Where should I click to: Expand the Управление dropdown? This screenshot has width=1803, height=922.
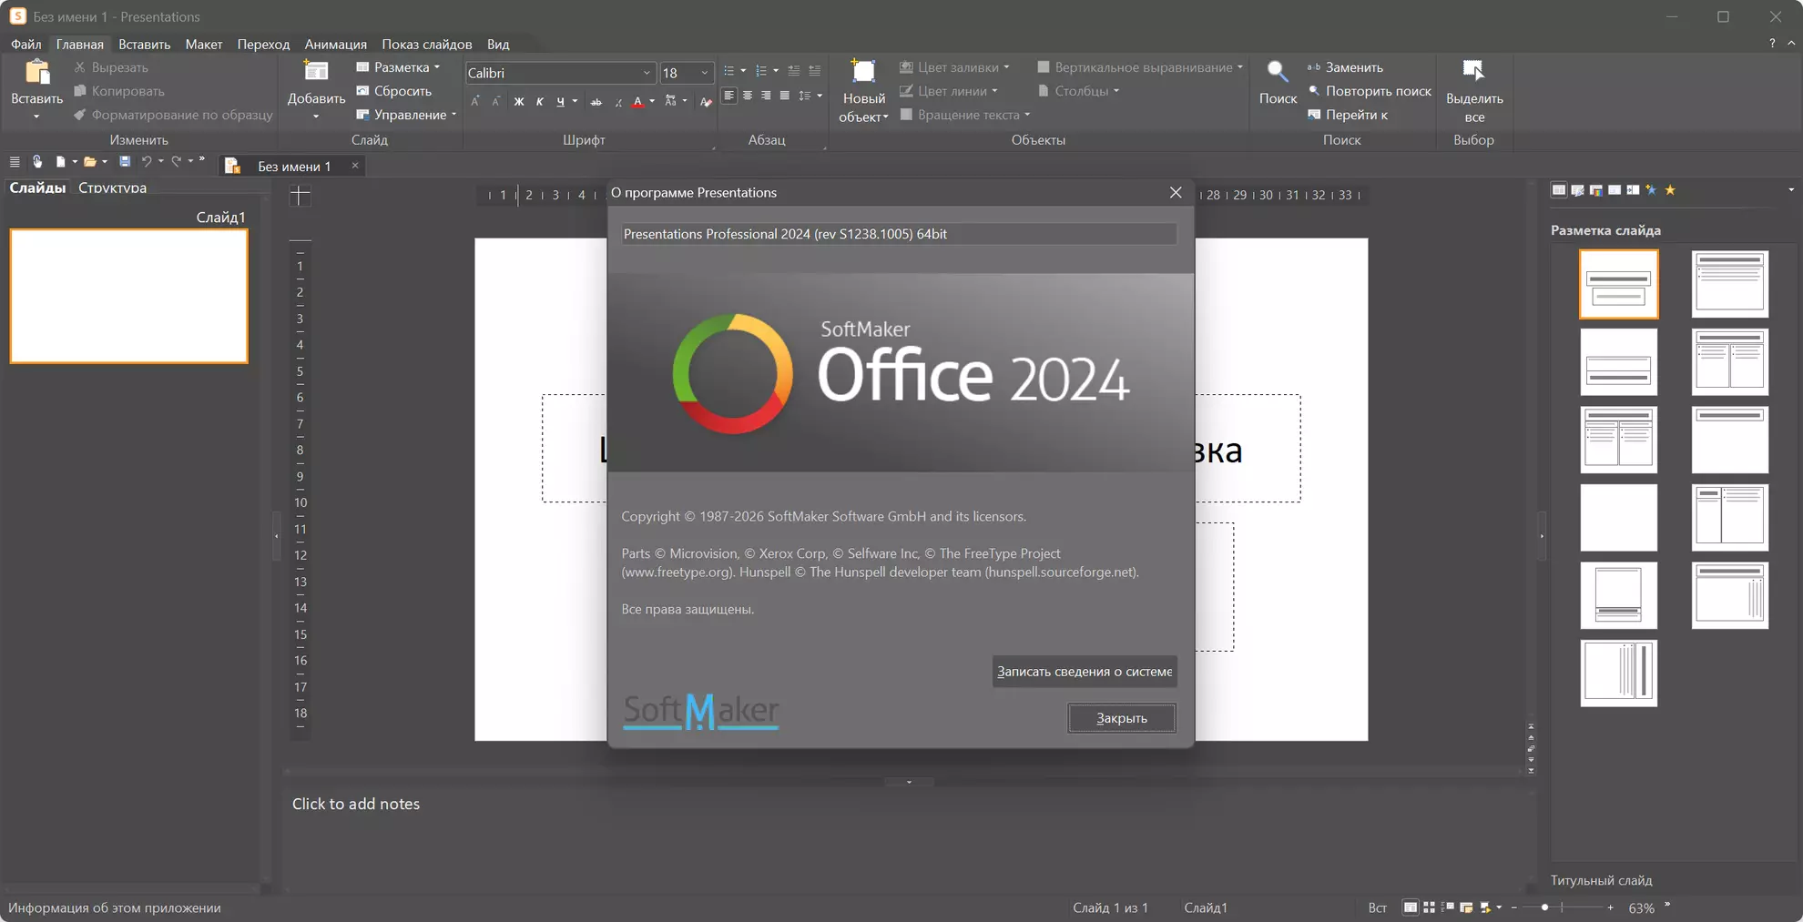click(x=453, y=115)
